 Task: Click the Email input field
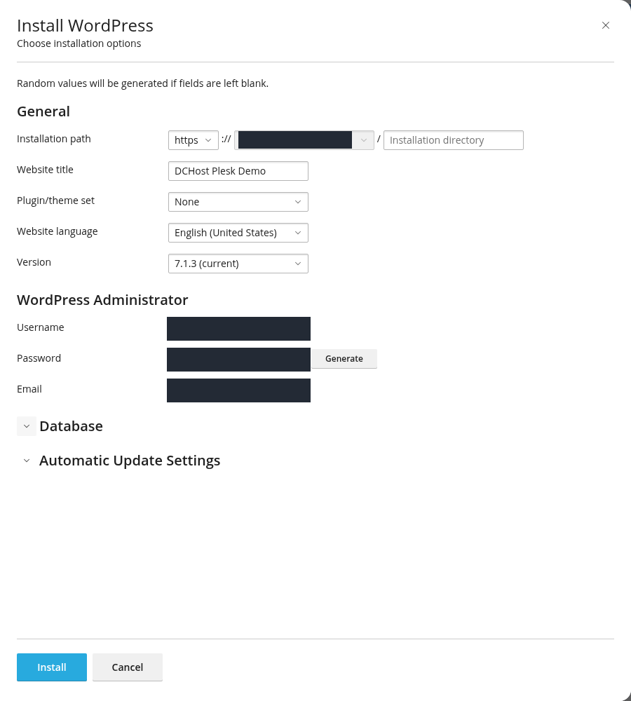pyautogui.click(x=238, y=390)
